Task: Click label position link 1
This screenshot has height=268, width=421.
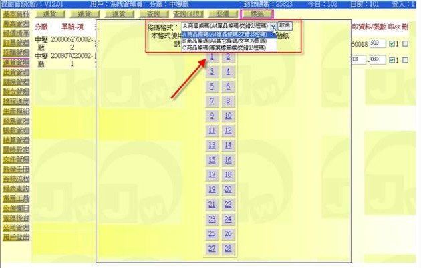Action: pyautogui.click(x=212, y=57)
